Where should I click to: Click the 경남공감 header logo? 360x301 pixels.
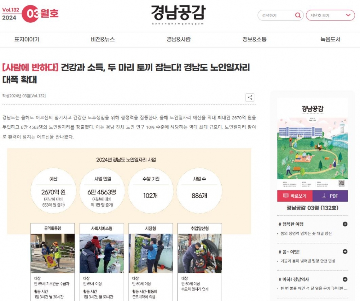(x=178, y=14)
